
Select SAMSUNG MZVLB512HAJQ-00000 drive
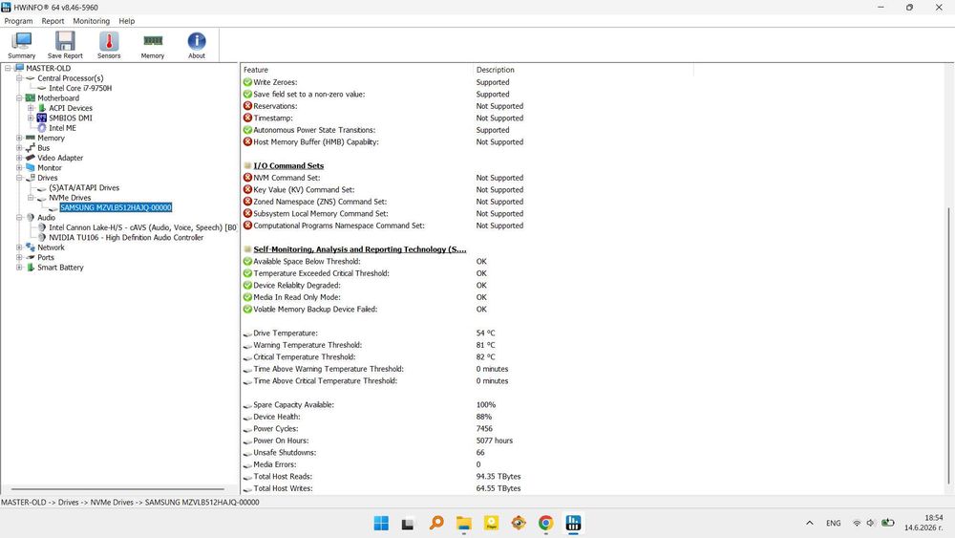tap(116, 207)
